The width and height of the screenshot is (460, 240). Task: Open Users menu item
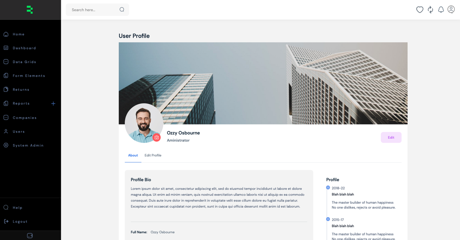[x=19, y=131]
